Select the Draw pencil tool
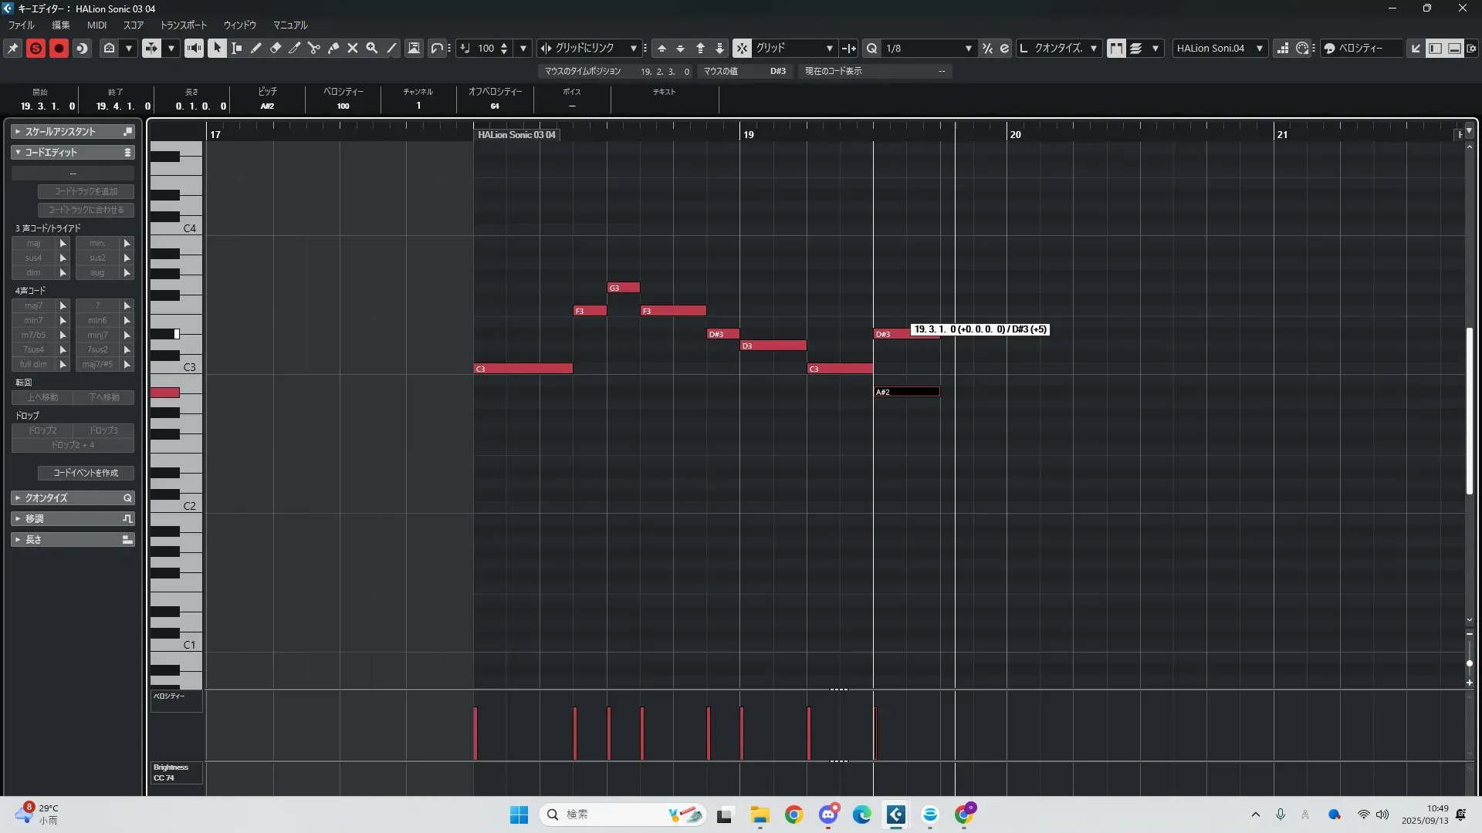The image size is (1482, 833). tap(255, 48)
